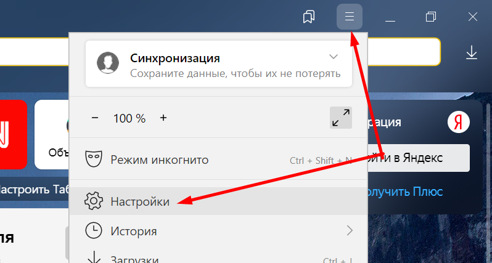Click the Настроить Табло link

pyautogui.click(x=34, y=189)
